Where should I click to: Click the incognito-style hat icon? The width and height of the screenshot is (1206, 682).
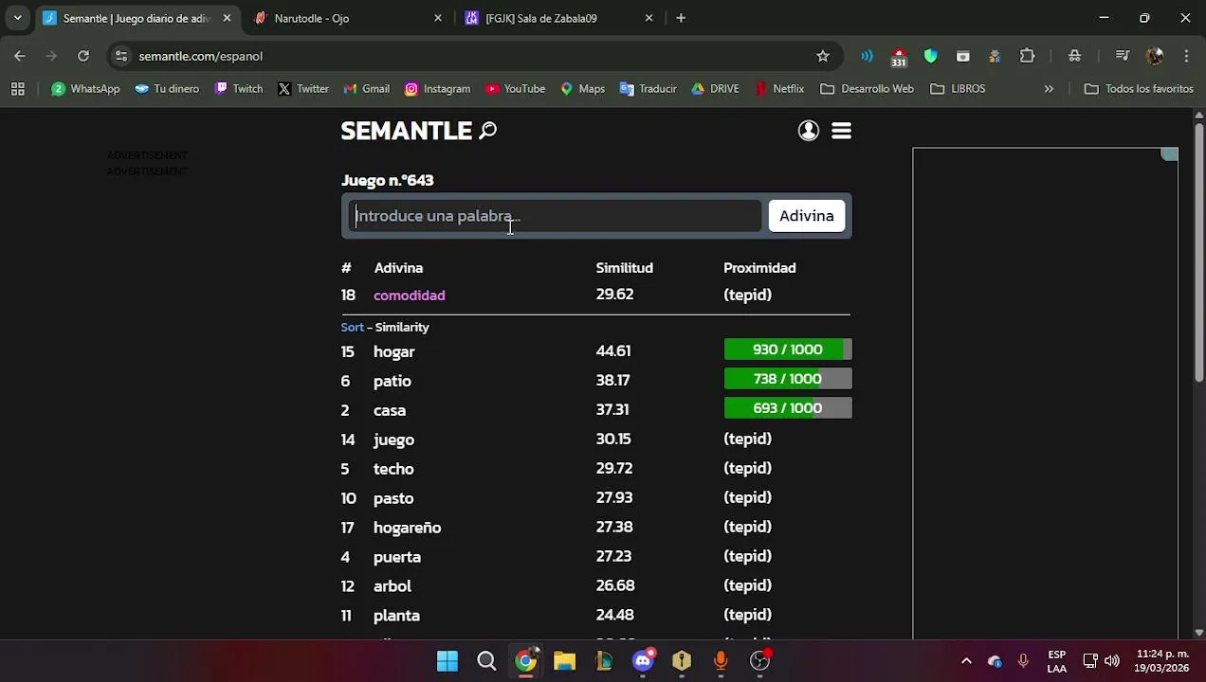coord(1074,56)
